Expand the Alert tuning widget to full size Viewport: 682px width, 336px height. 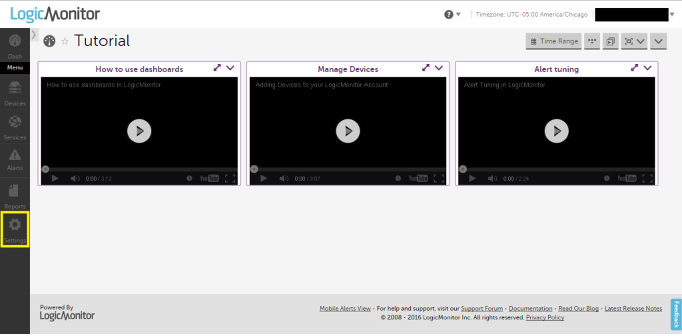(635, 68)
